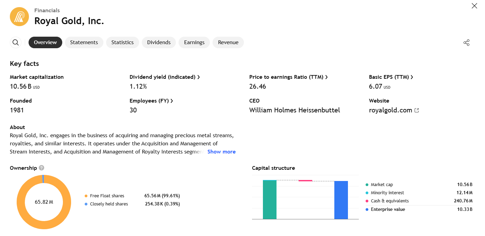Open the Dividends tab
The width and height of the screenshot is (485, 236).
[159, 42]
